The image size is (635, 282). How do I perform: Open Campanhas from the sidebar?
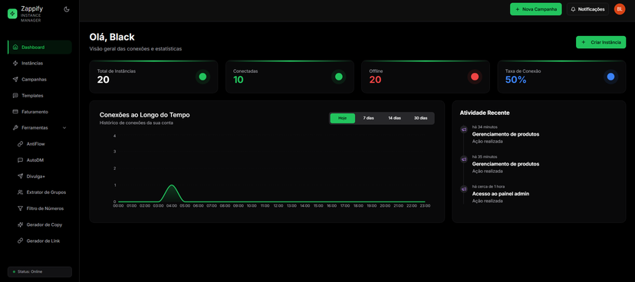point(40,79)
